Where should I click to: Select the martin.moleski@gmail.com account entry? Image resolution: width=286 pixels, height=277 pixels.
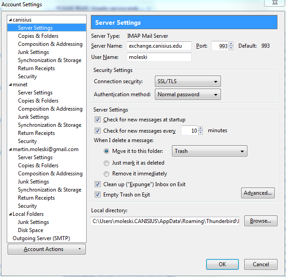45,149
